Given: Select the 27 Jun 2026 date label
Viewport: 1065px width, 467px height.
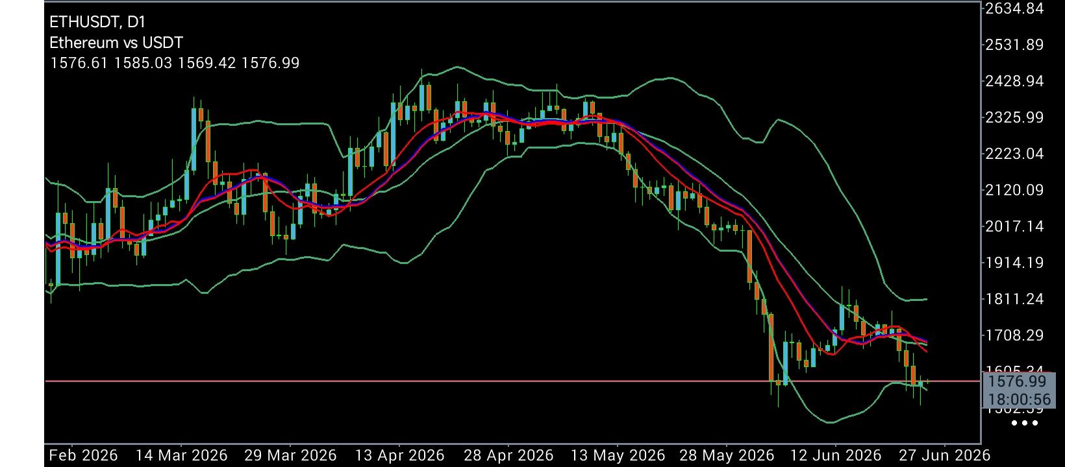Looking at the screenshot, I should pos(944,455).
